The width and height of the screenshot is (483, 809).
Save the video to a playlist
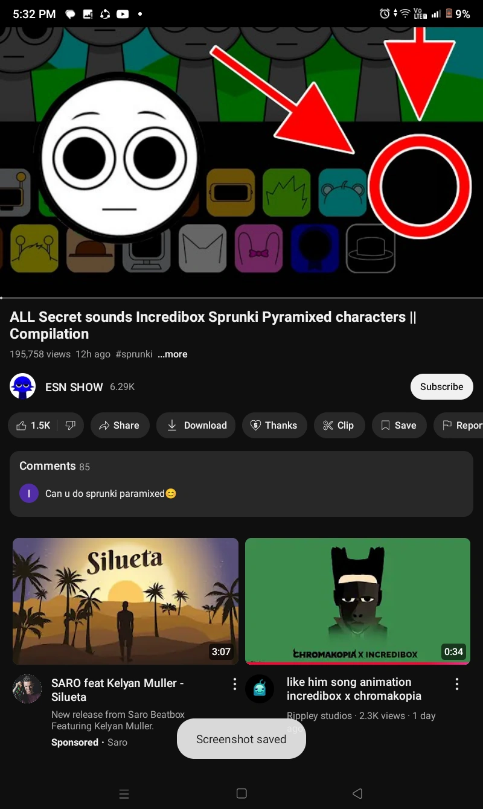(x=398, y=426)
